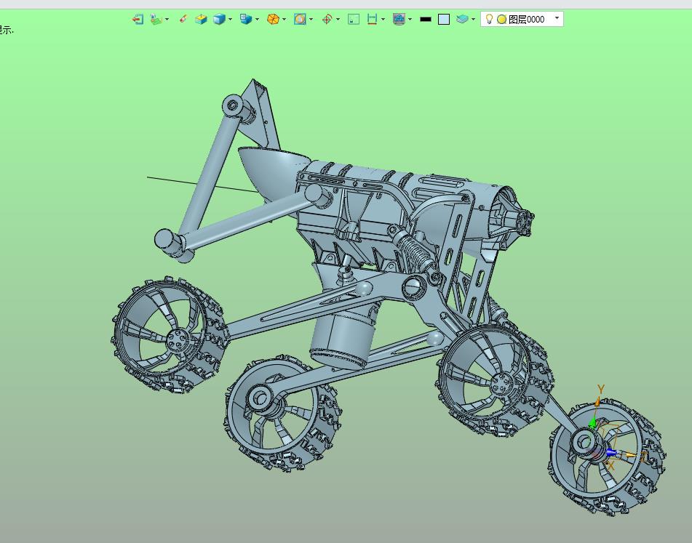
Task: Open dropdown beside the orange polyhedron icon
Action: [285, 20]
